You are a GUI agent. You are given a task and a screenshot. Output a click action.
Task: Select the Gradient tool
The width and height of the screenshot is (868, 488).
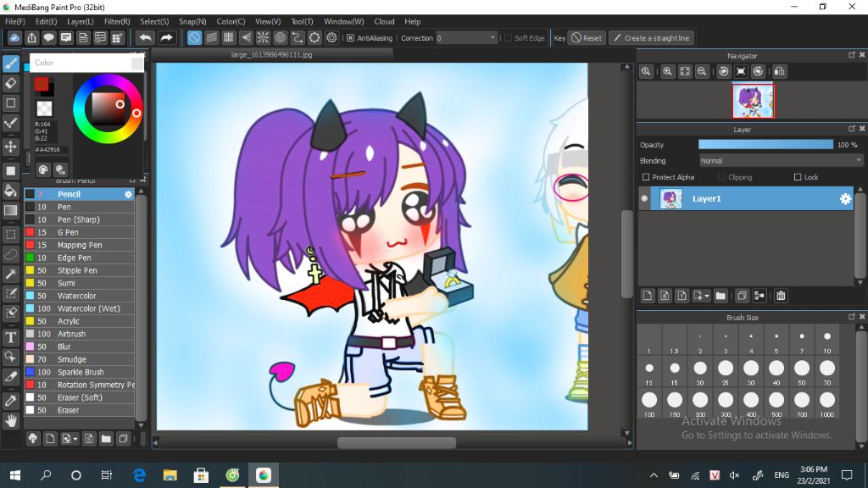tap(10, 211)
